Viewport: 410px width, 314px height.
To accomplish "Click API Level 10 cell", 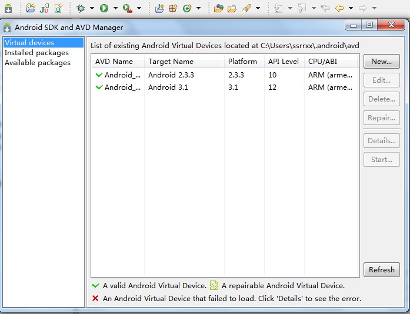I will click(272, 75).
